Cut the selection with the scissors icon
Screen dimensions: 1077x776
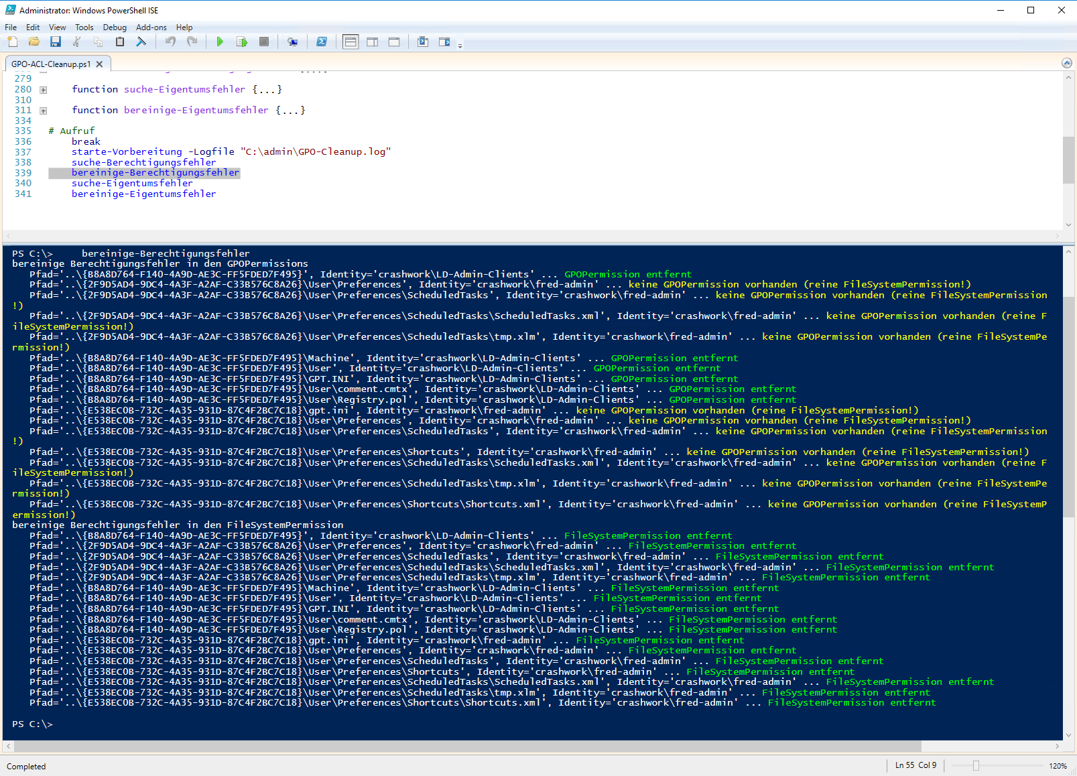pos(77,42)
